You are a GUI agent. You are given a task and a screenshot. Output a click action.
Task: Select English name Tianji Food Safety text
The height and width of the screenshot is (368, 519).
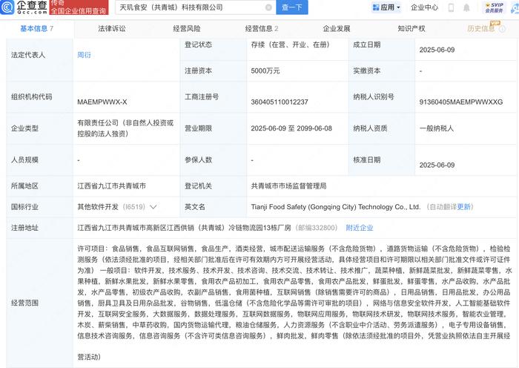click(x=336, y=207)
